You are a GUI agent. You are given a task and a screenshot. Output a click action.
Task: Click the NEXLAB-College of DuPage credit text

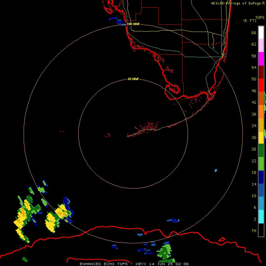(238, 3)
